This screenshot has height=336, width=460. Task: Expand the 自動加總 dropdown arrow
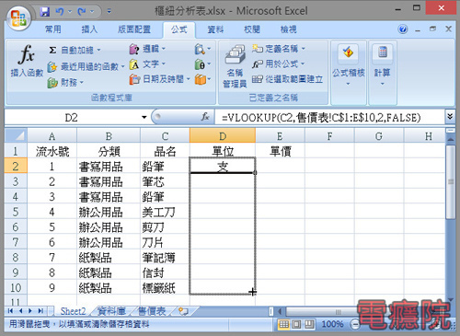click(98, 50)
